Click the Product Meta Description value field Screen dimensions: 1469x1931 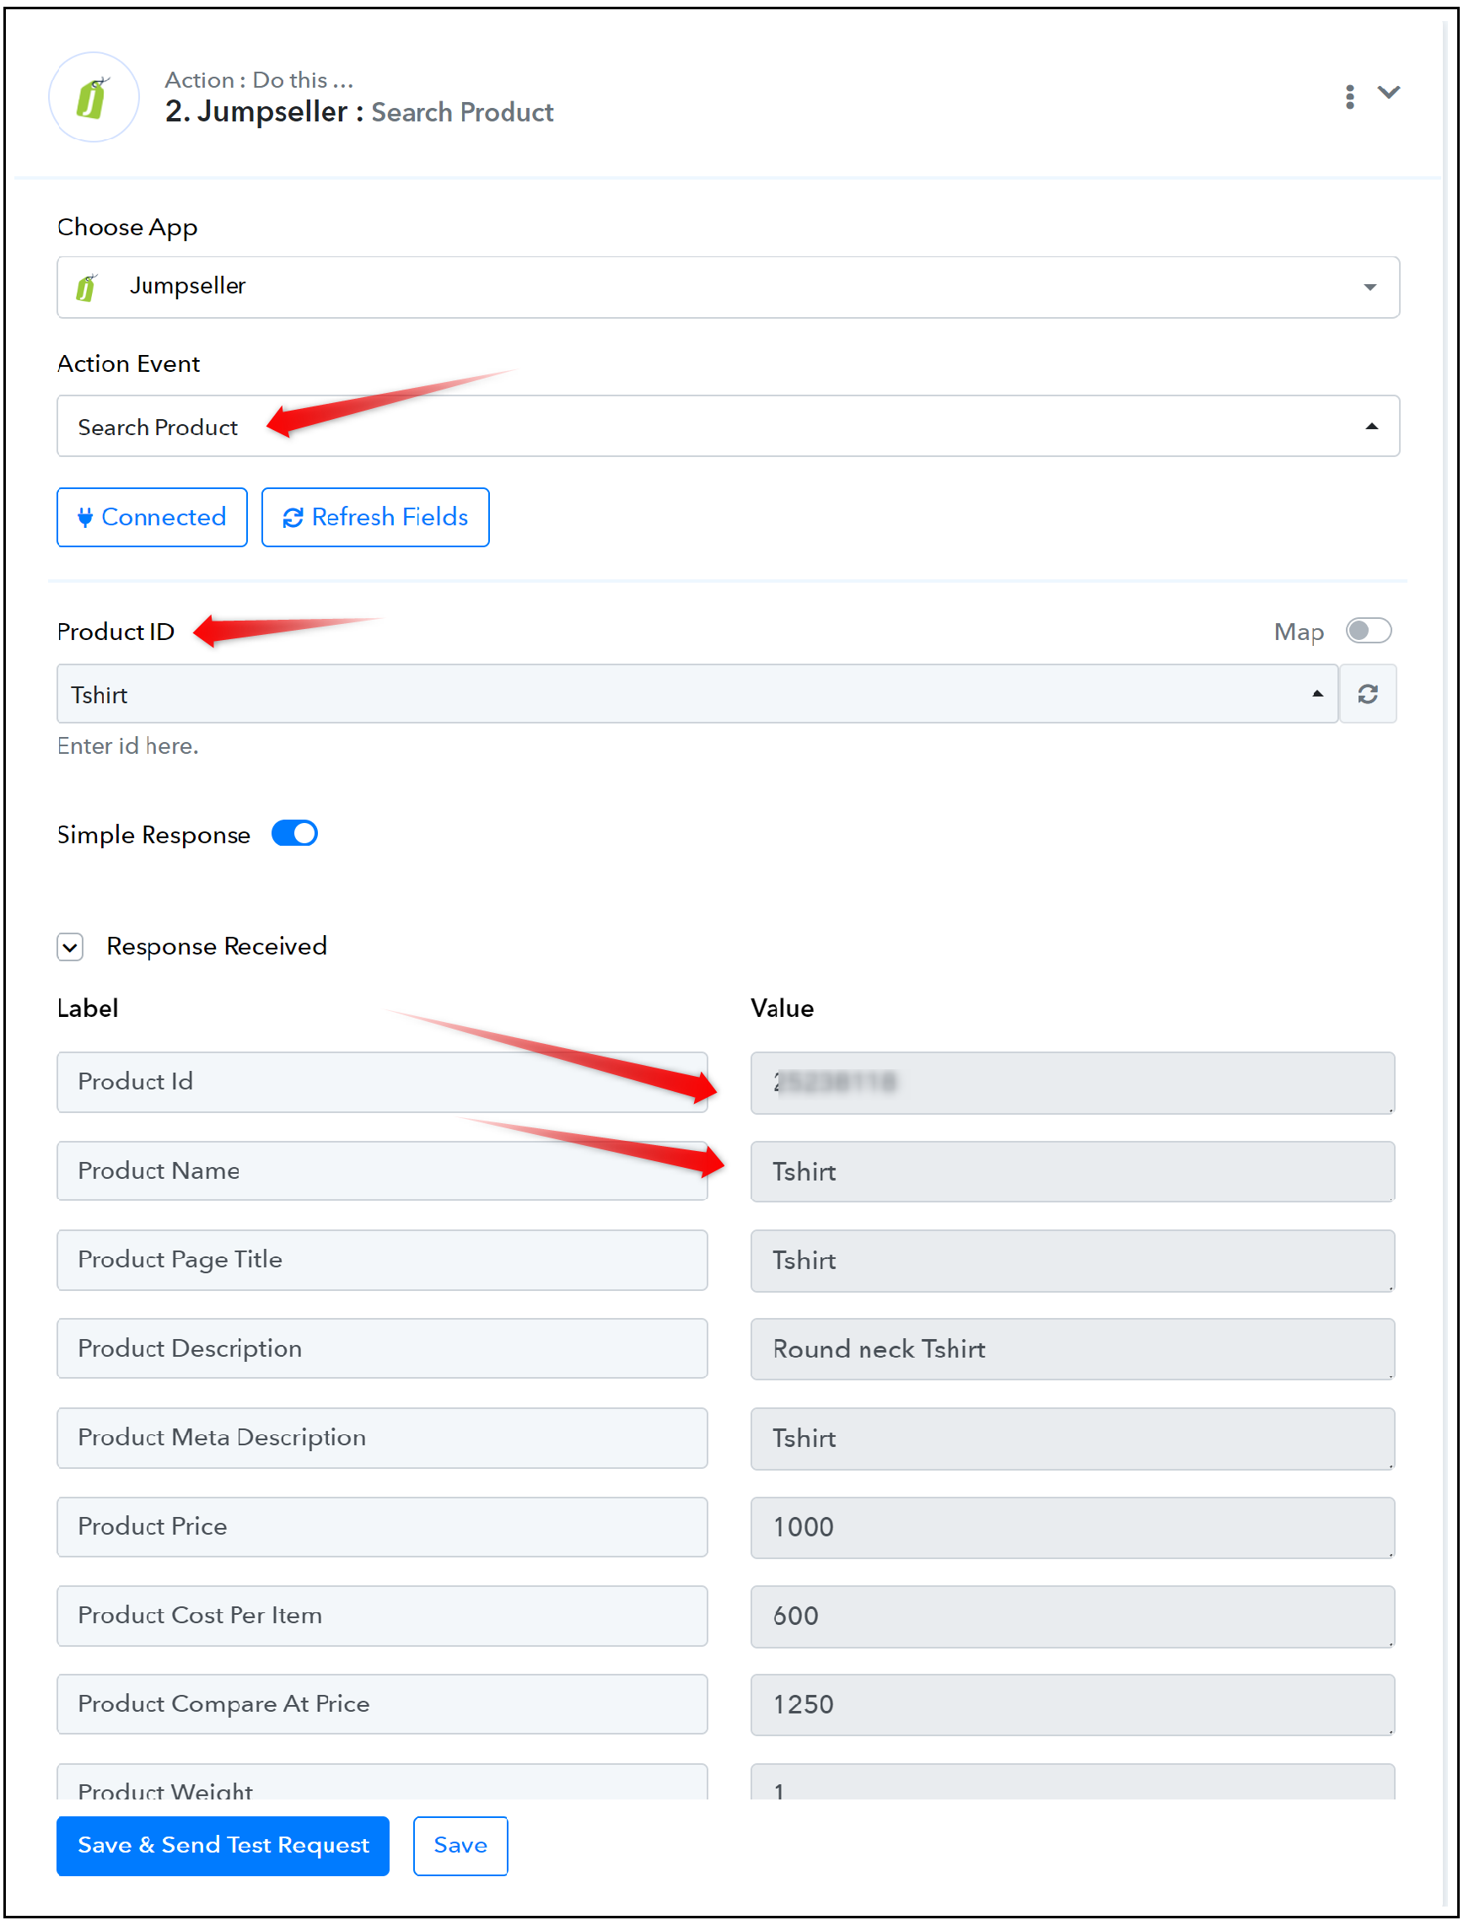1072,1439
